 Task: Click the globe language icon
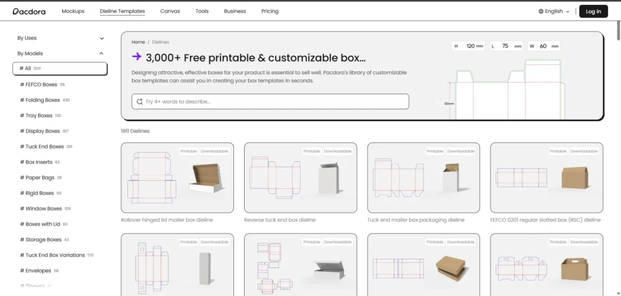[541, 11]
